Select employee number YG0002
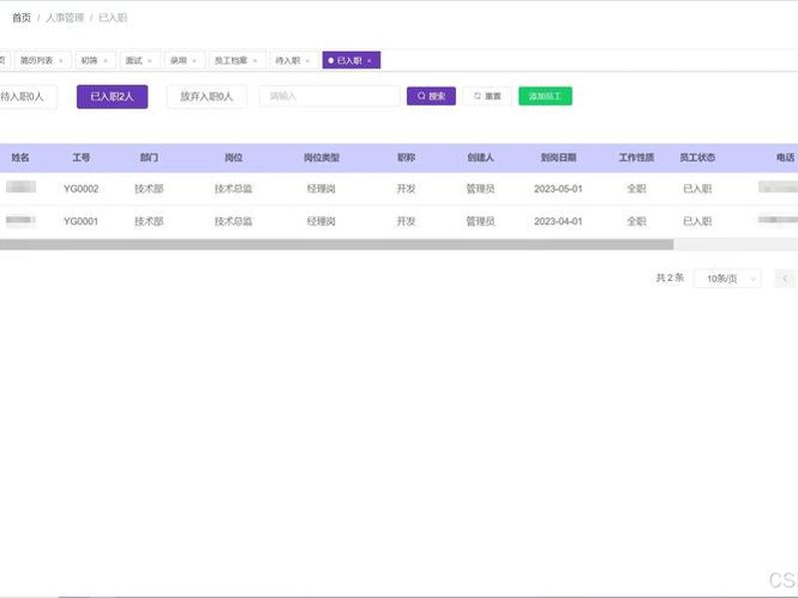The image size is (798, 598). [81, 189]
